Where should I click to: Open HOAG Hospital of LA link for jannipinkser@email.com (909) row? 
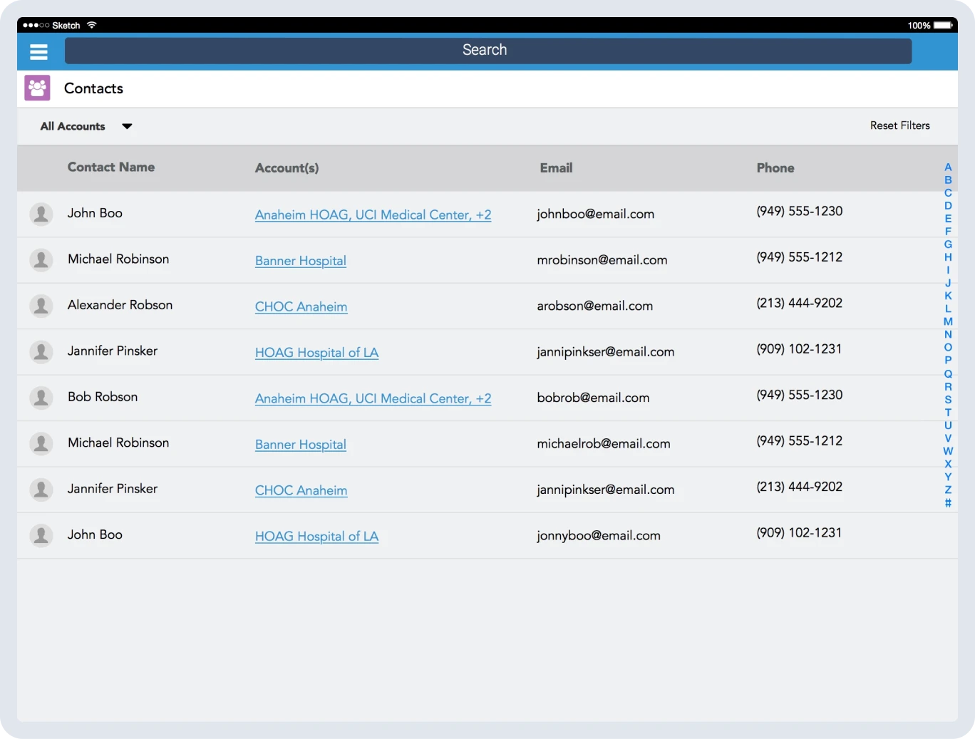click(316, 353)
